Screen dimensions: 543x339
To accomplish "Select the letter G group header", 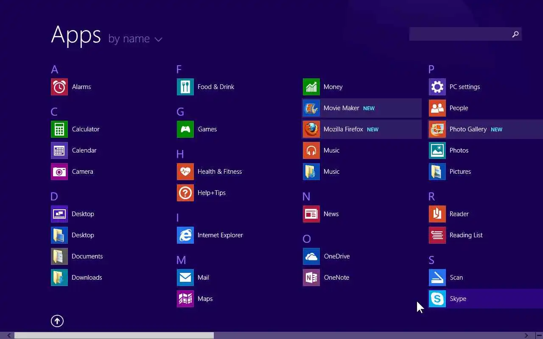I will tap(180, 112).
